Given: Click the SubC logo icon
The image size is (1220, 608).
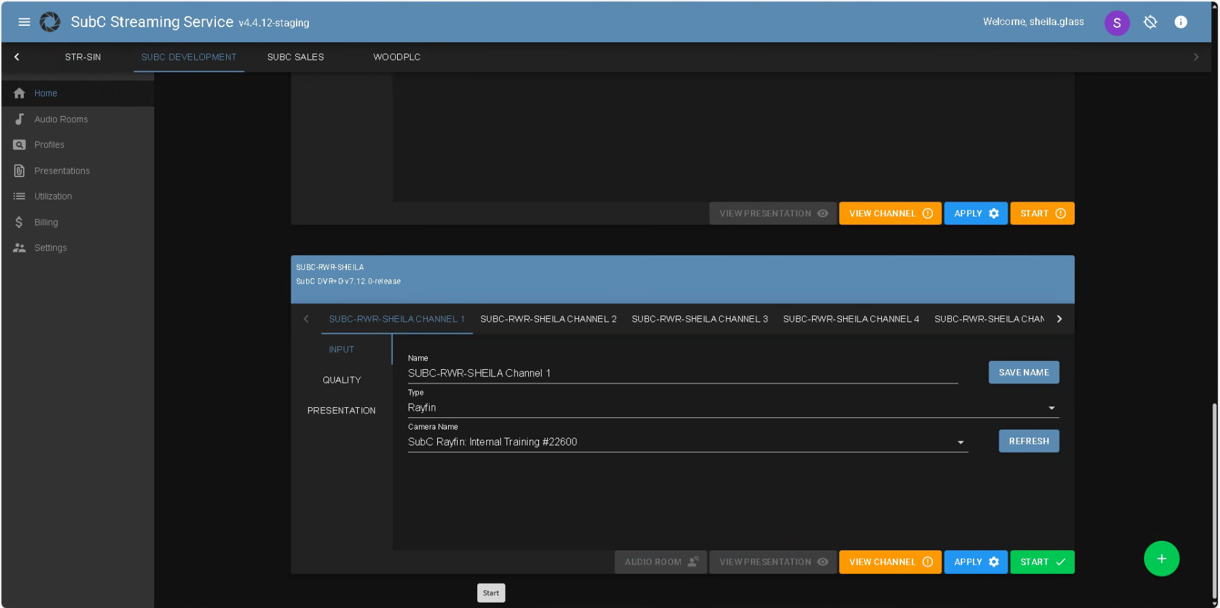Looking at the screenshot, I should tap(50, 22).
